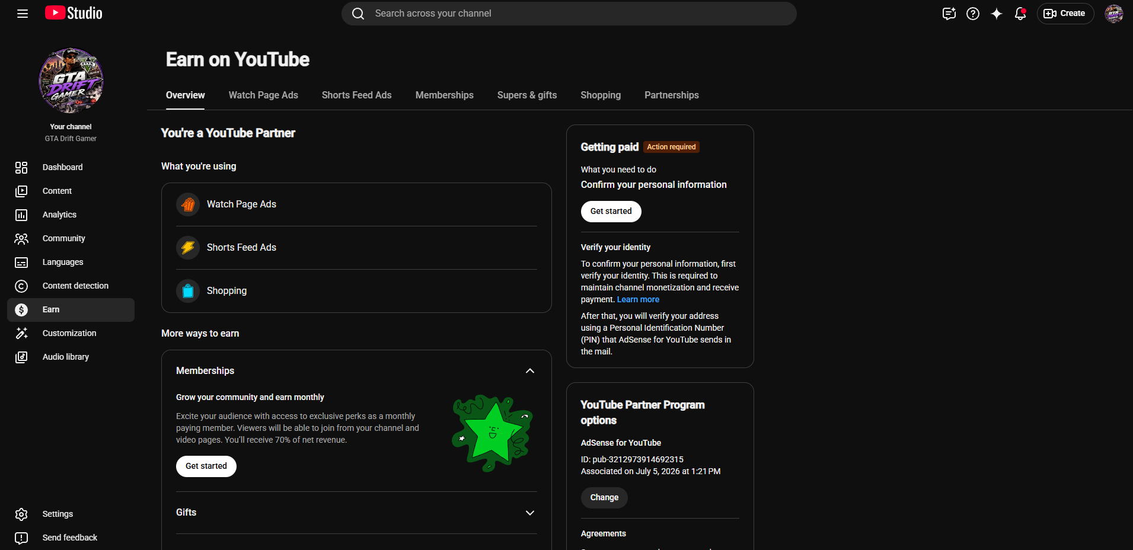Click Get started under Memberships
The image size is (1133, 550).
coord(206,466)
